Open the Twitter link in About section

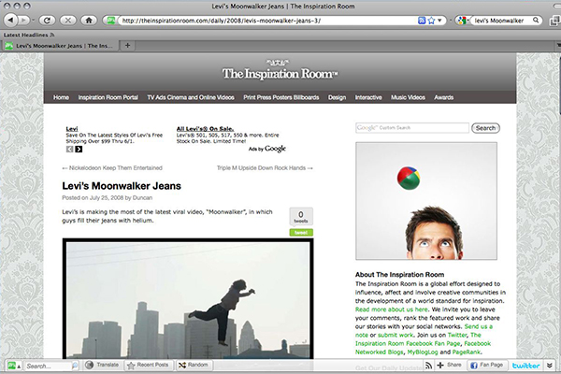pos(457,335)
